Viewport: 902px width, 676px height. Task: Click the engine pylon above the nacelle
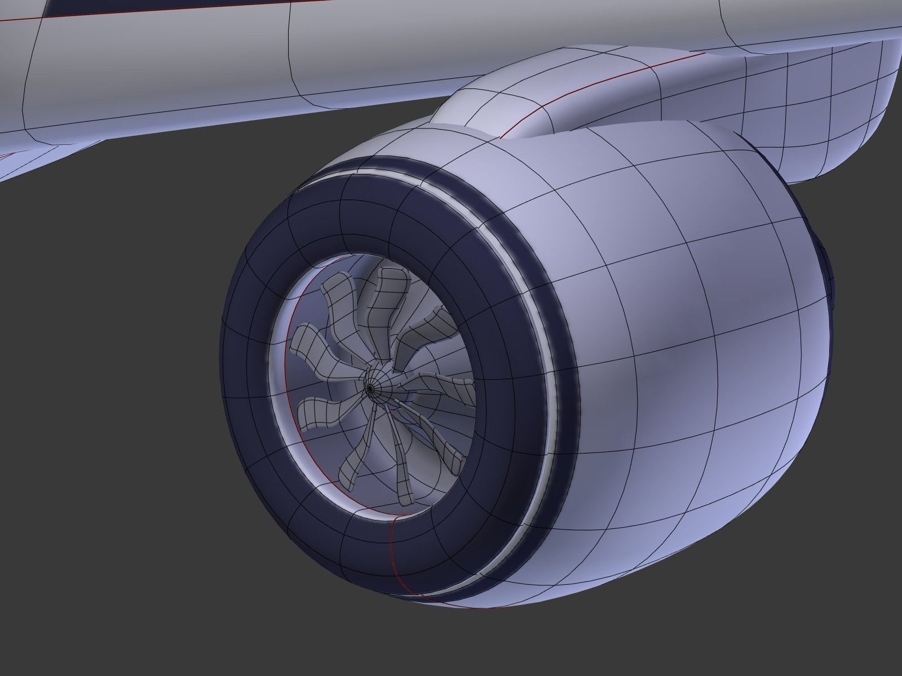click(586, 93)
